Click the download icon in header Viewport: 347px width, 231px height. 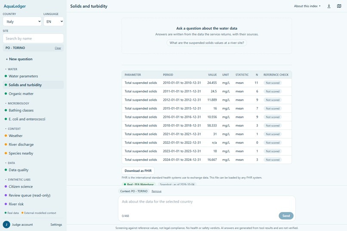[x=329, y=6]
